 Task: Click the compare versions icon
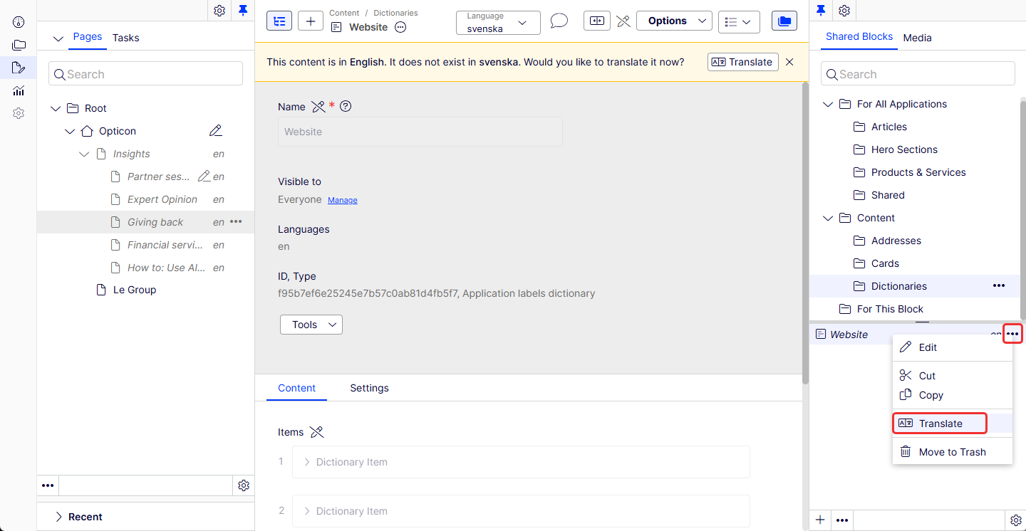pos(596,21)
